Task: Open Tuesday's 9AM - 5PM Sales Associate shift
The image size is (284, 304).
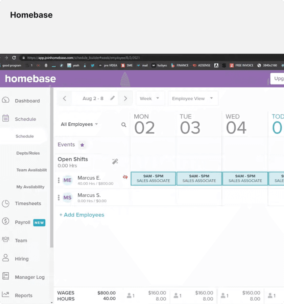Action: click(199, 178)
